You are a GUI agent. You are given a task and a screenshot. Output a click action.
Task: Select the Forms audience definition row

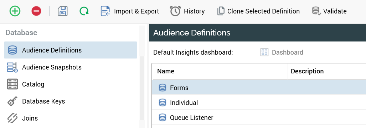(259, 88)
